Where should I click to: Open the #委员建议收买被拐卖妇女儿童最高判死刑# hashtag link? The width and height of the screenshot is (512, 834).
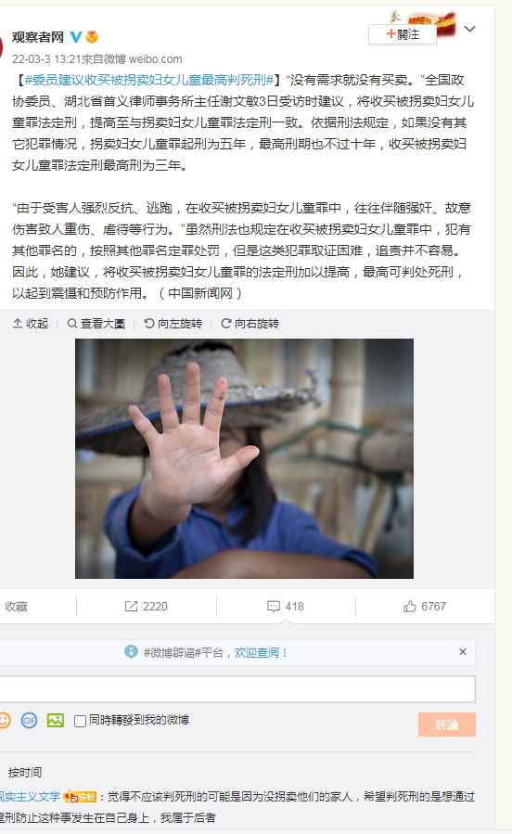pyautogui.click(x=148, y=80)
